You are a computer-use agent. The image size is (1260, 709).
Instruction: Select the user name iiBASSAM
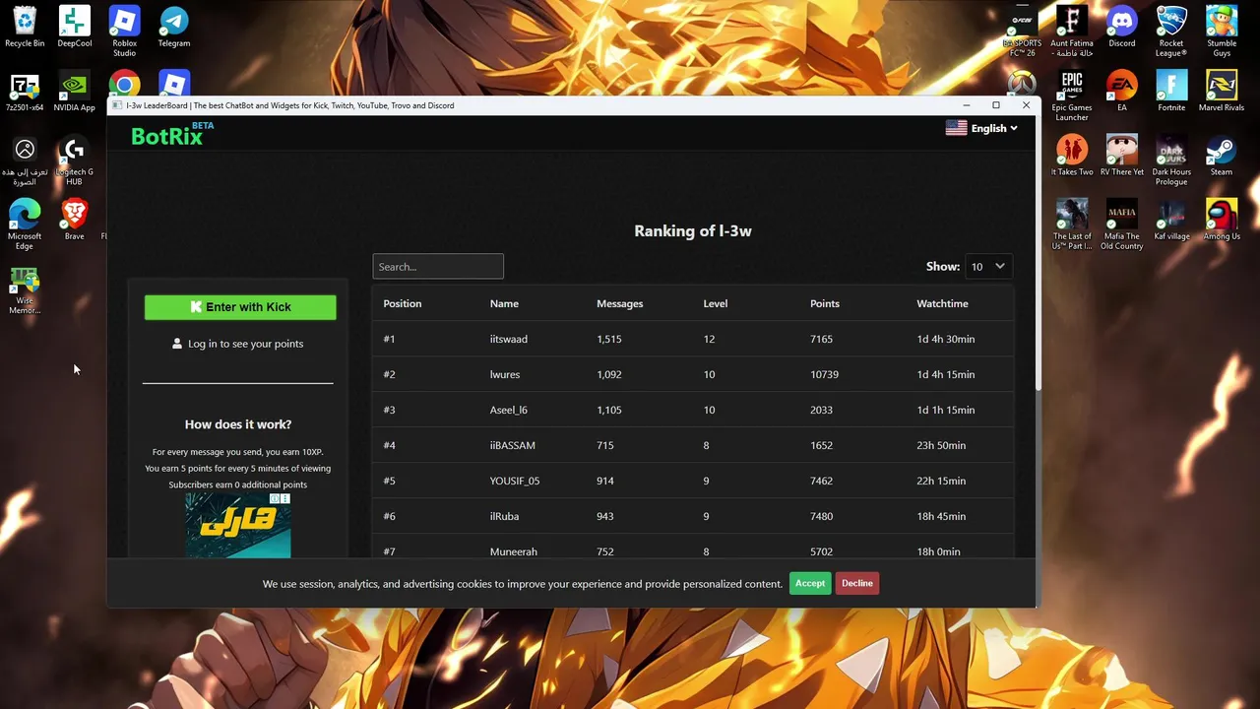[513, 445]
